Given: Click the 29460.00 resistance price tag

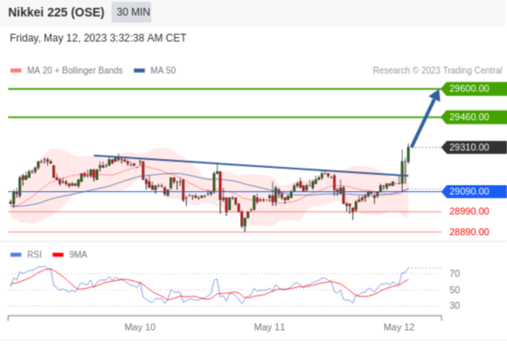Looking at the screenshot, I should (474, 117).
